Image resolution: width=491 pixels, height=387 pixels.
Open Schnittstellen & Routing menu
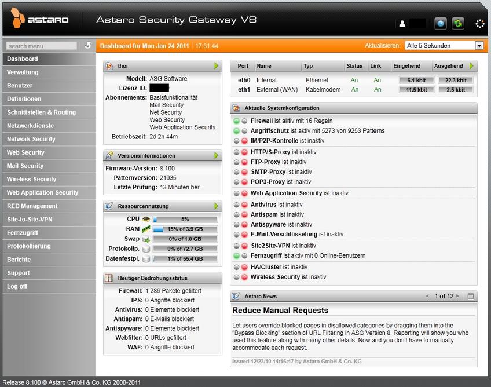pos(49,112)
